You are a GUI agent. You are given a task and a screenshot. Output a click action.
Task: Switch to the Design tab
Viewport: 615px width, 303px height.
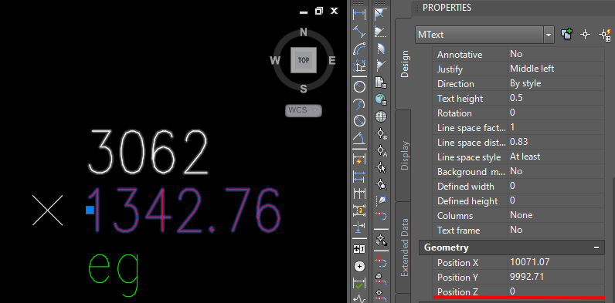click(x=404, y=64)
